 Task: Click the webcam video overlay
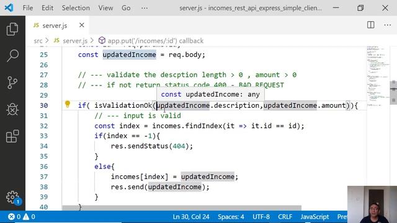[x=372, y=204]
